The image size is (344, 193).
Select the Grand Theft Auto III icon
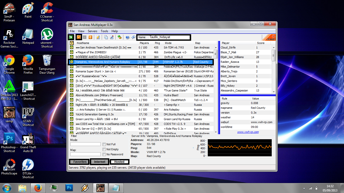coord(28,143)
